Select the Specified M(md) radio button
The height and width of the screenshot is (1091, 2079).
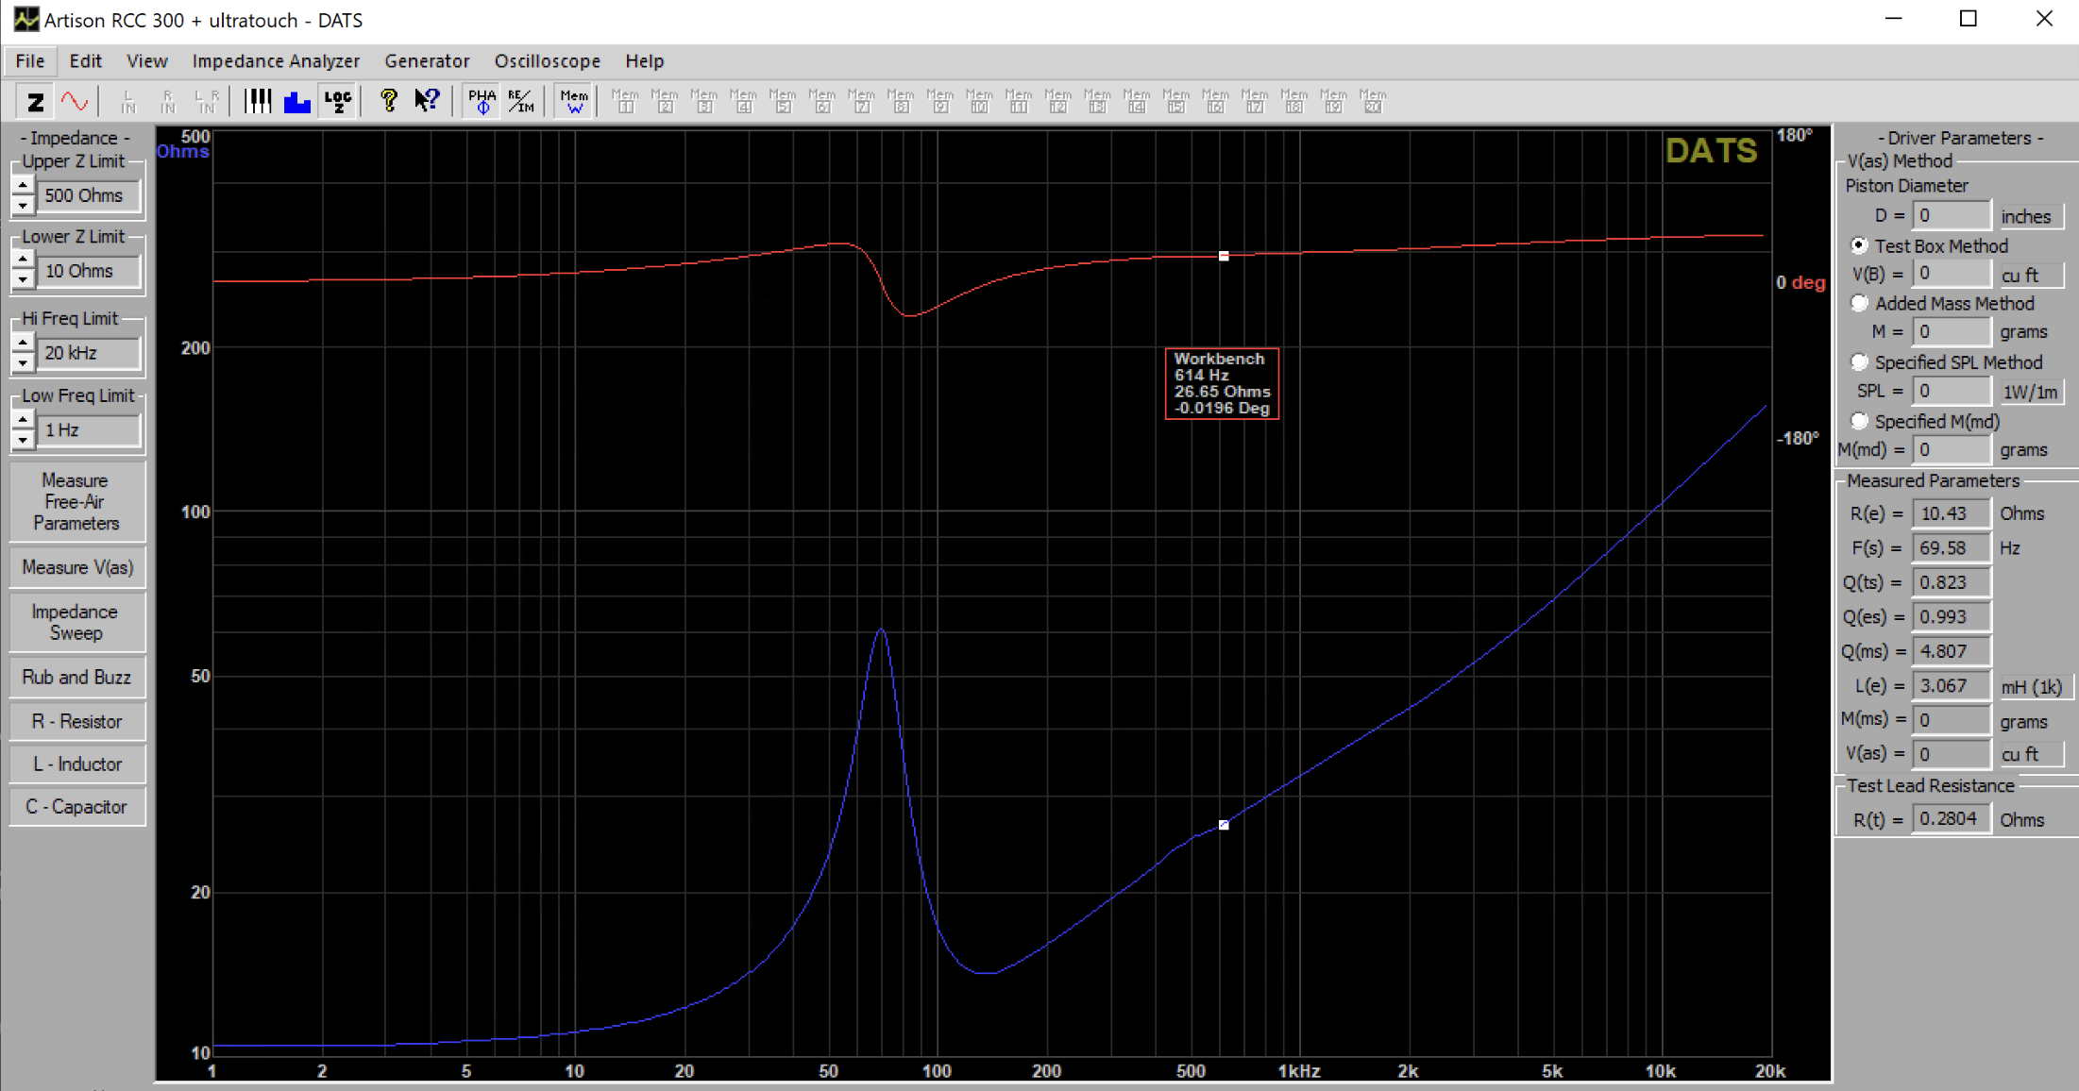(x=1859, y=421)
